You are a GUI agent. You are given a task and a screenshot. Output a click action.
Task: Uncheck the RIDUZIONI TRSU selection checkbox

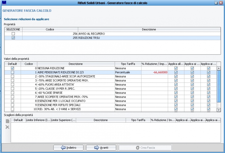coord(13,38)
